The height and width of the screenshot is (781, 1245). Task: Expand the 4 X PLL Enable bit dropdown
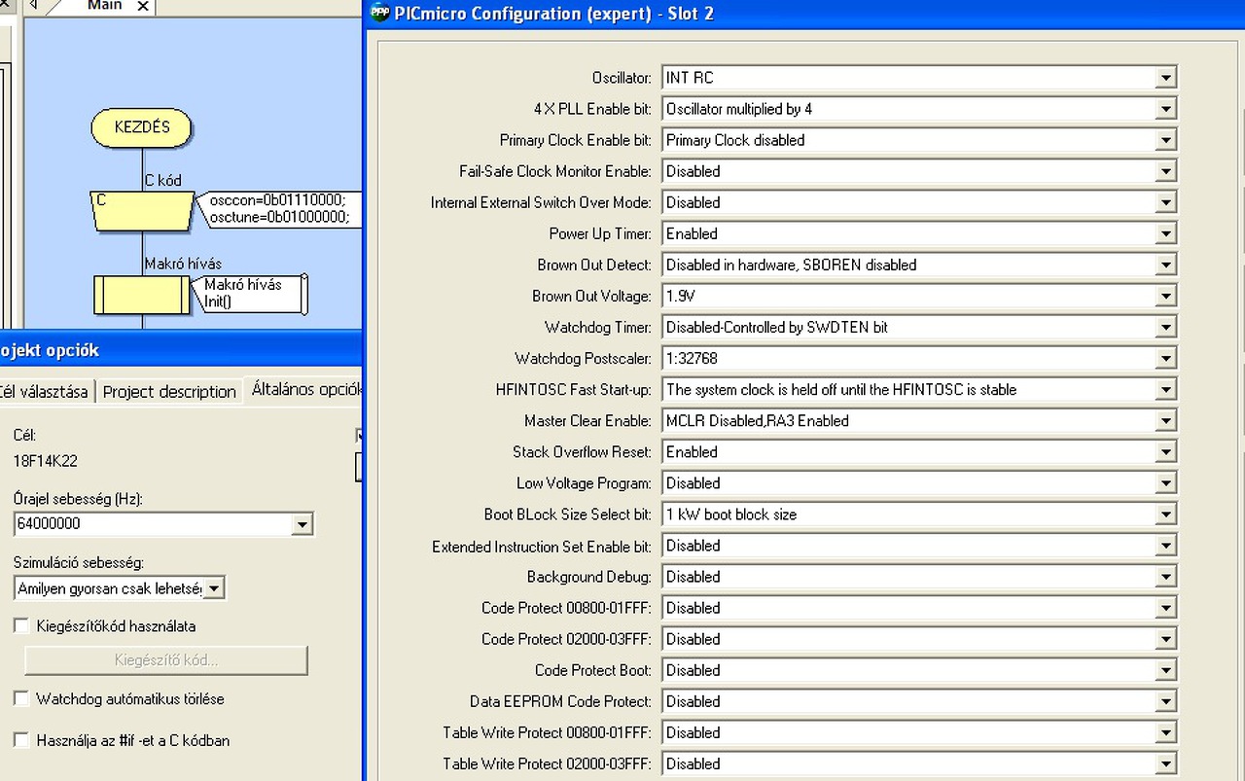[x=1166, y=109]
